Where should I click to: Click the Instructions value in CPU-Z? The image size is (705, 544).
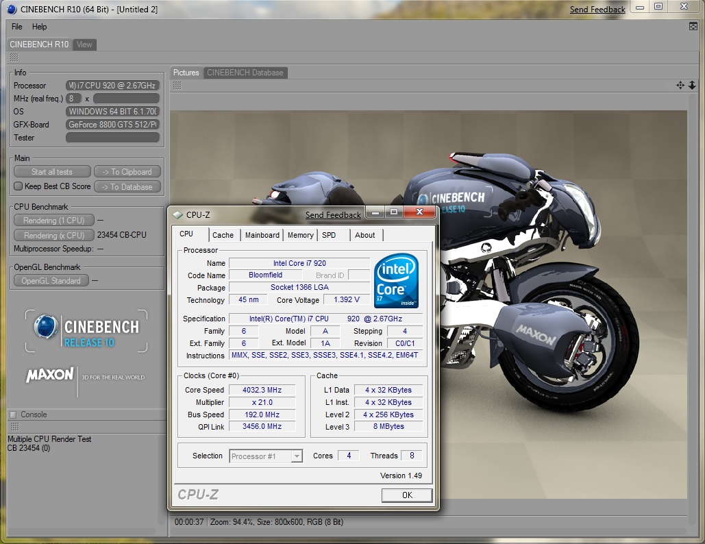(x=325, y=355)
